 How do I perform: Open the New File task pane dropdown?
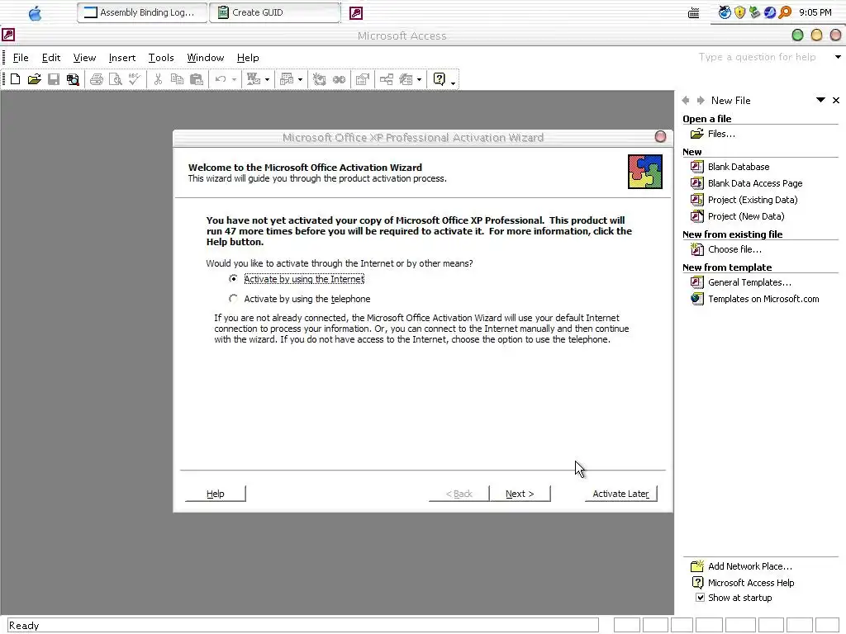click(x=820, y=100)
